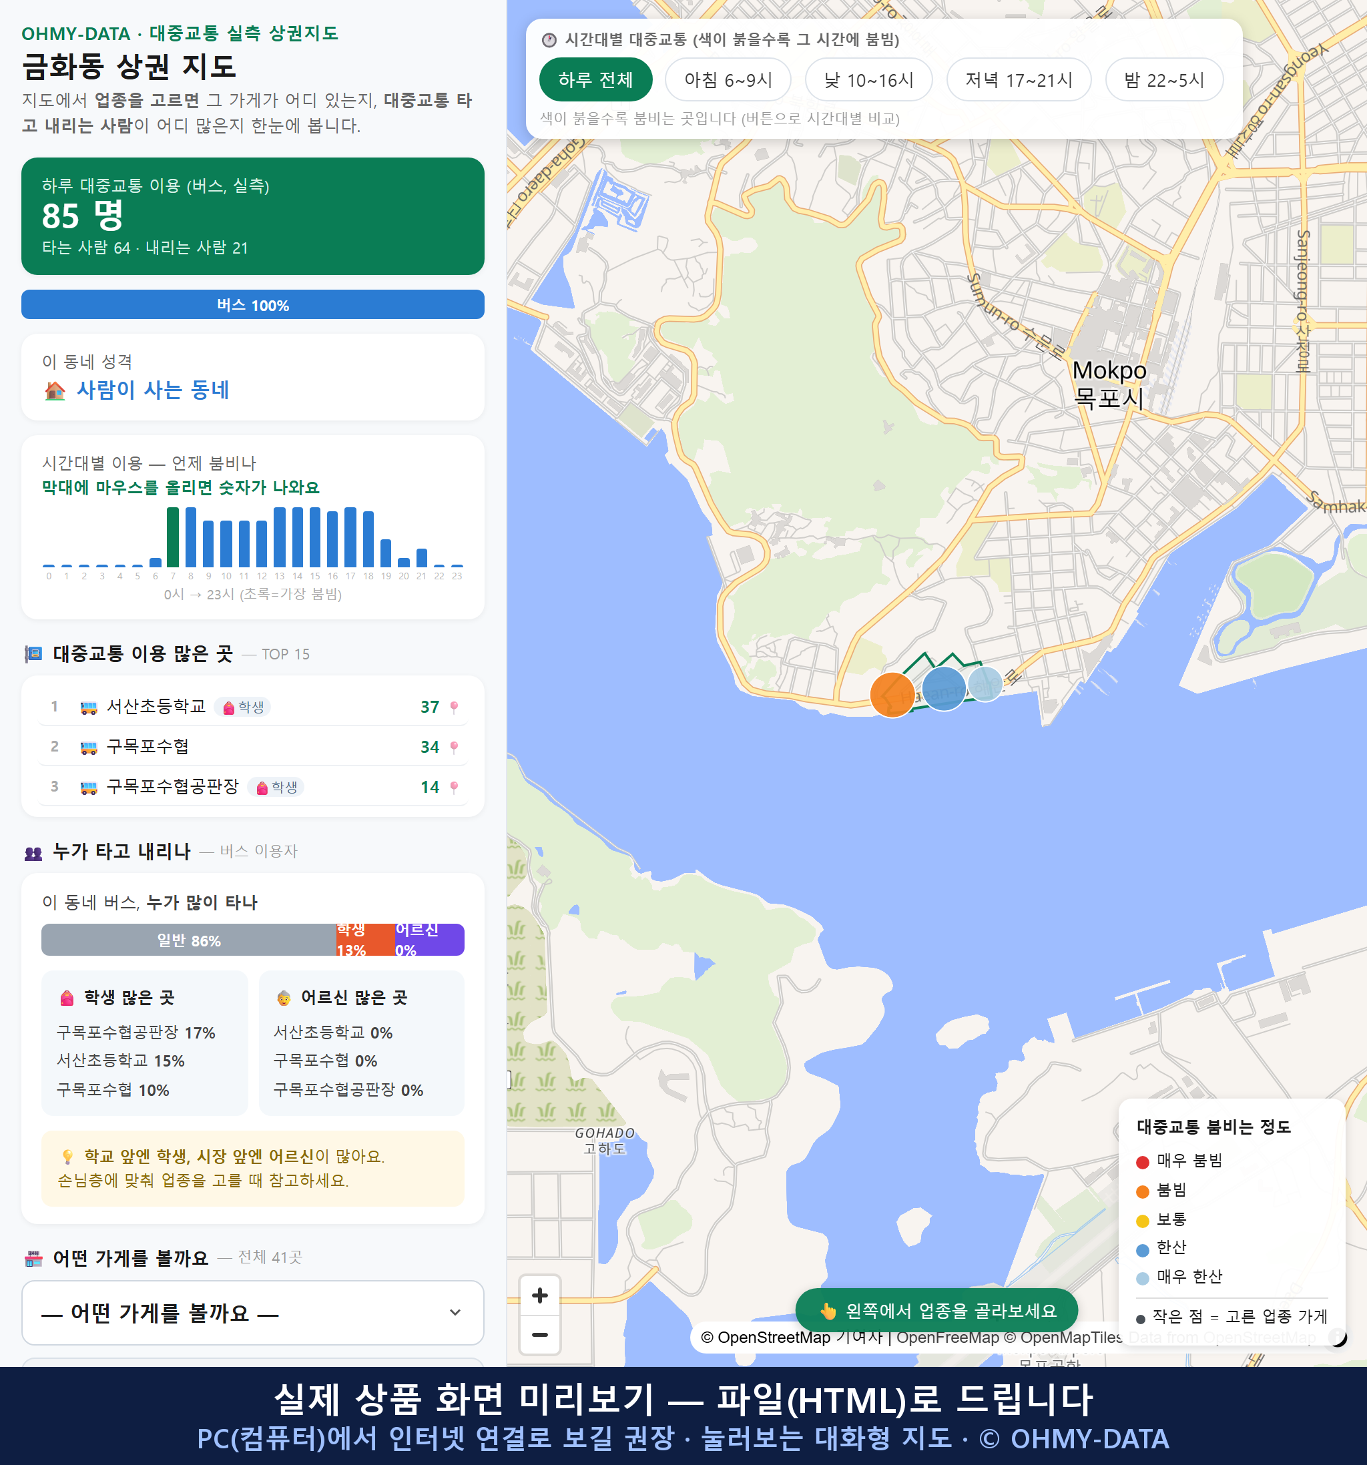Click the lightbulb icon in the yellow tip box

[x=68, y=1156]
